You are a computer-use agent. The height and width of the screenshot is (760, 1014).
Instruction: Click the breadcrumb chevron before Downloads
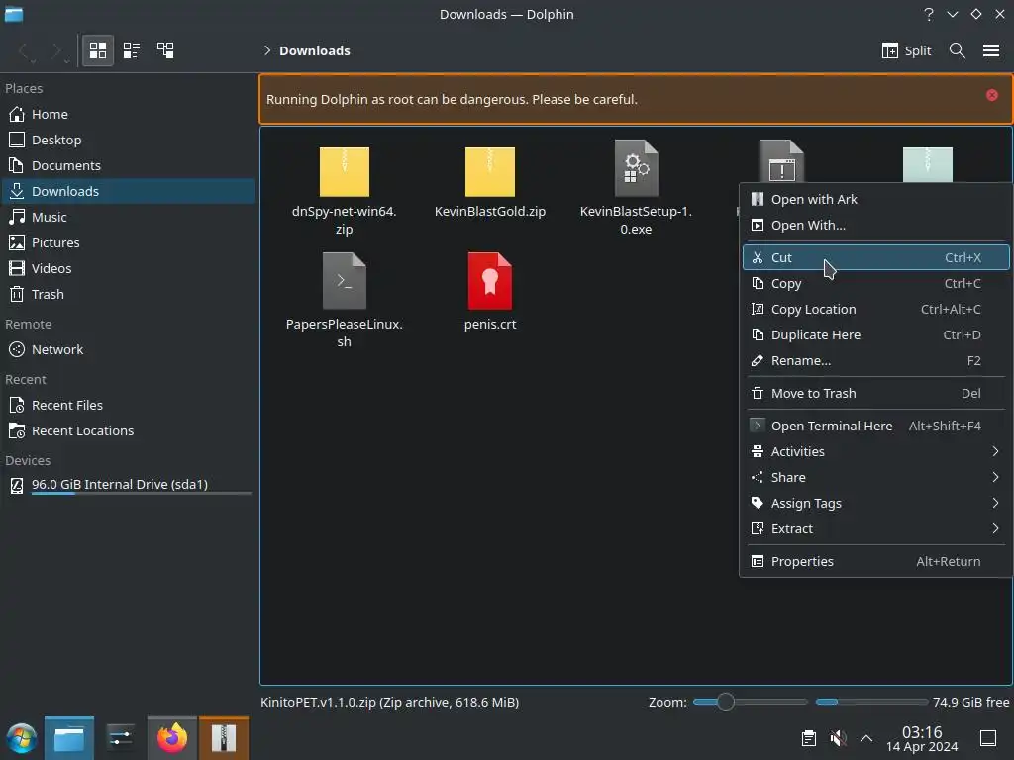pyautogui.click(x=267, y=50)
